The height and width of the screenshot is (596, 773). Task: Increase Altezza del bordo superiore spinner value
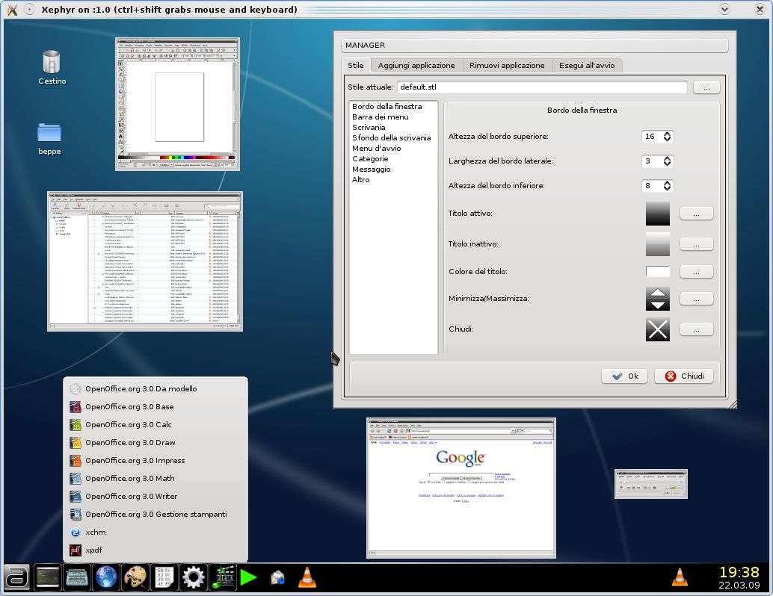(668, 134)
